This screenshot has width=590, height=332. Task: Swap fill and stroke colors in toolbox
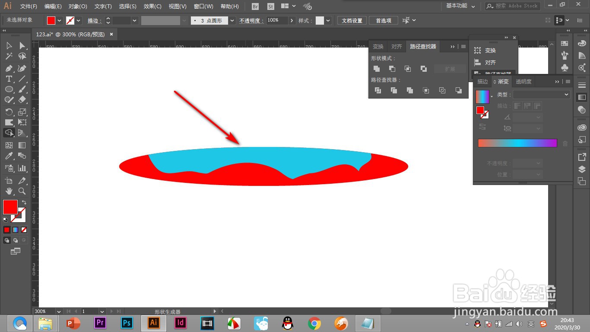coord(24,202)
